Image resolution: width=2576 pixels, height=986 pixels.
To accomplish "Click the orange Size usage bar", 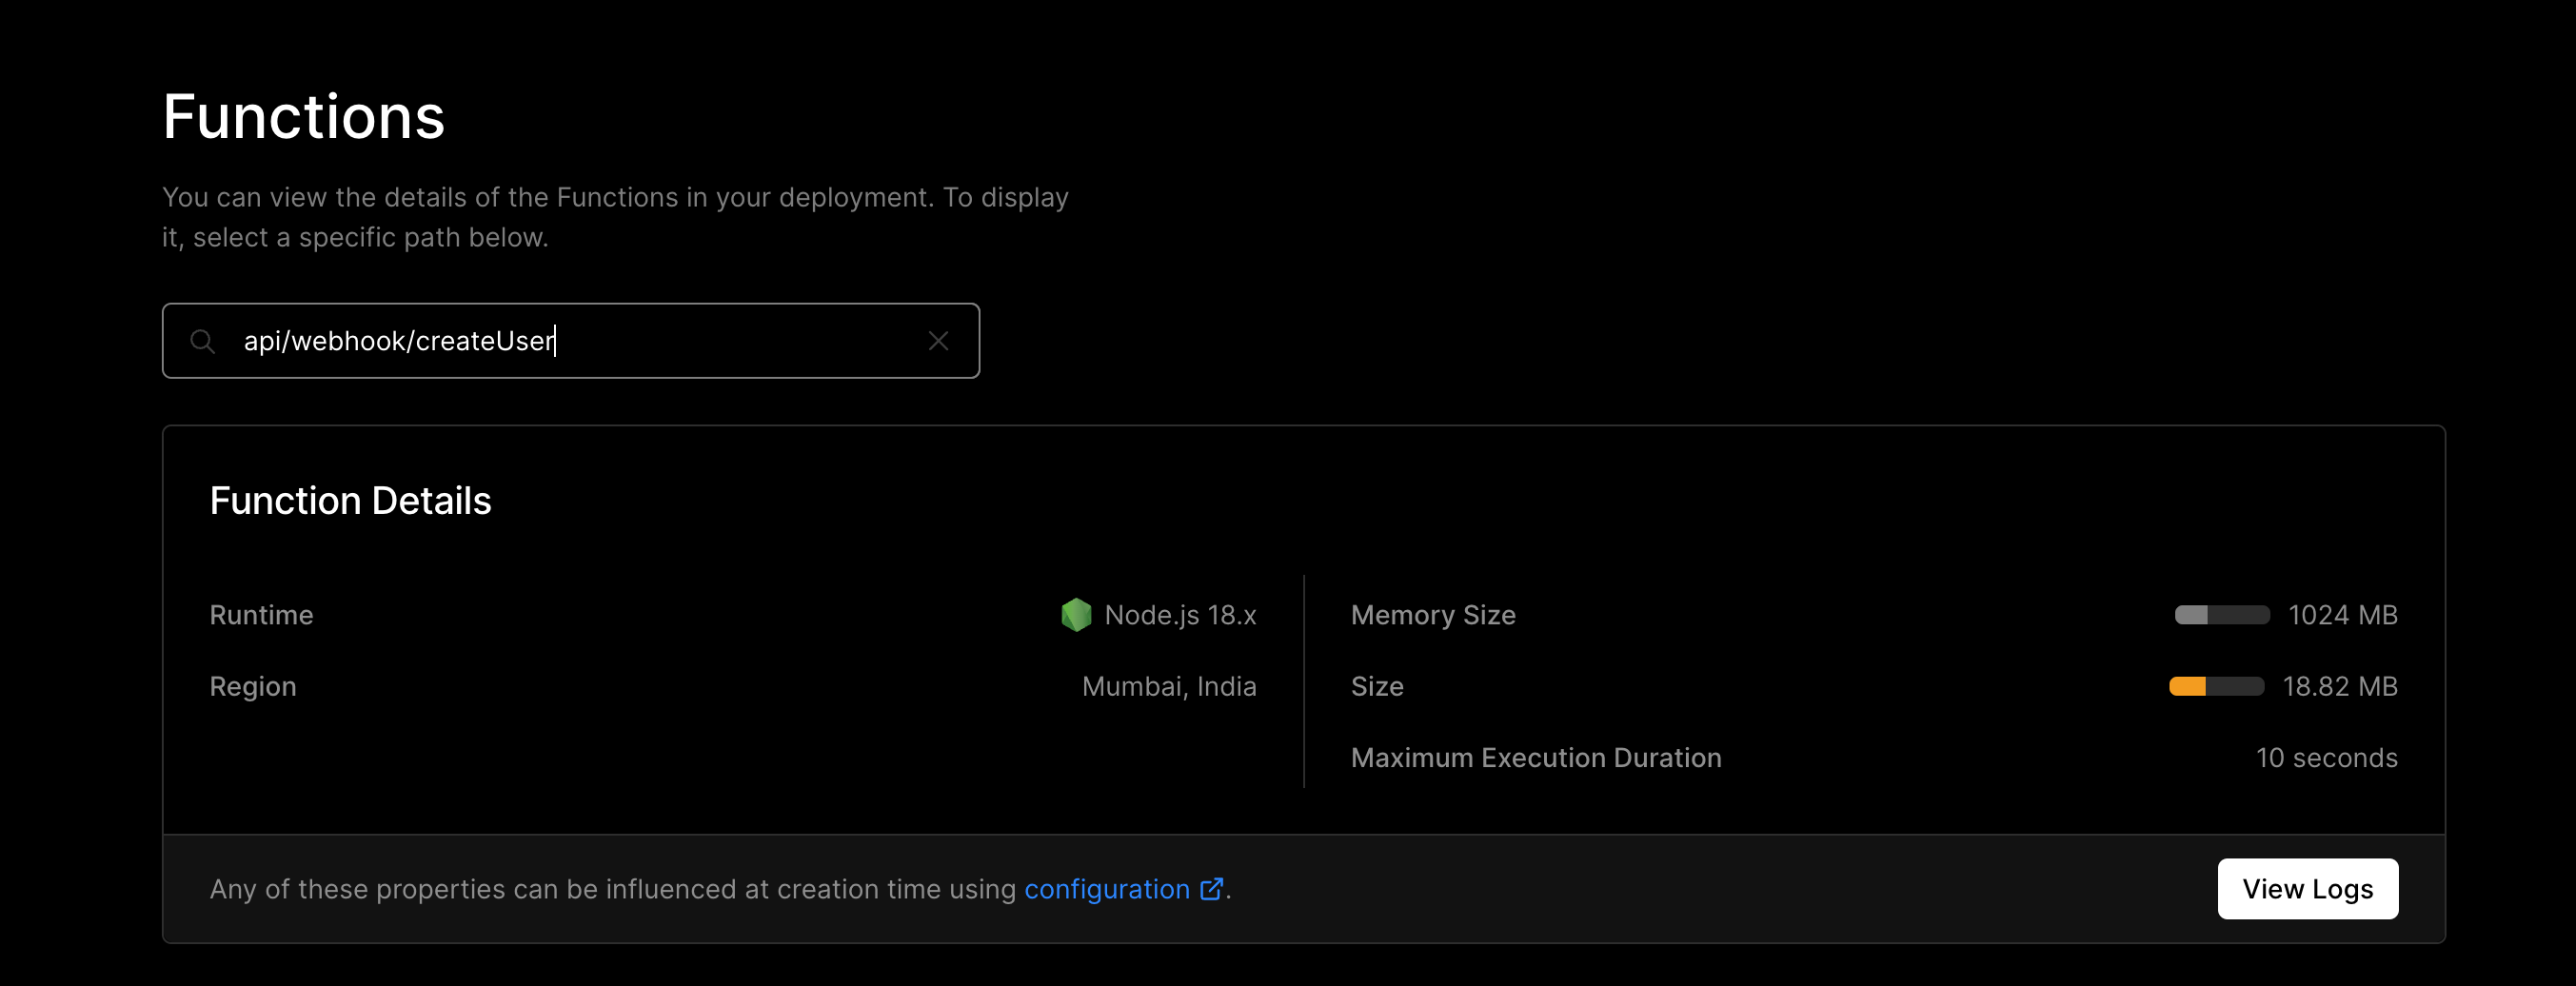I will [2216, 687].
